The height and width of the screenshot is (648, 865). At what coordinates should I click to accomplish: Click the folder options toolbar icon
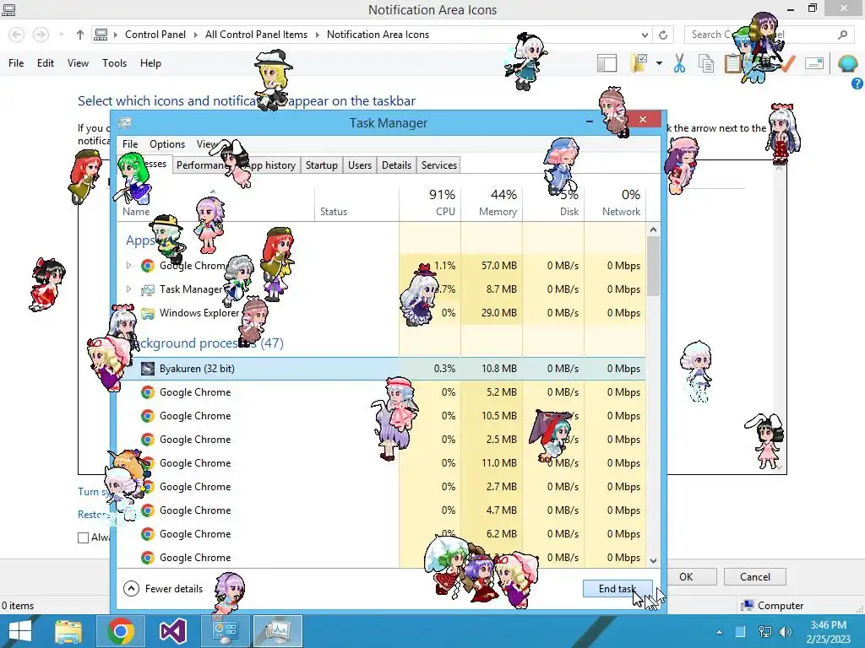point(639,63)
